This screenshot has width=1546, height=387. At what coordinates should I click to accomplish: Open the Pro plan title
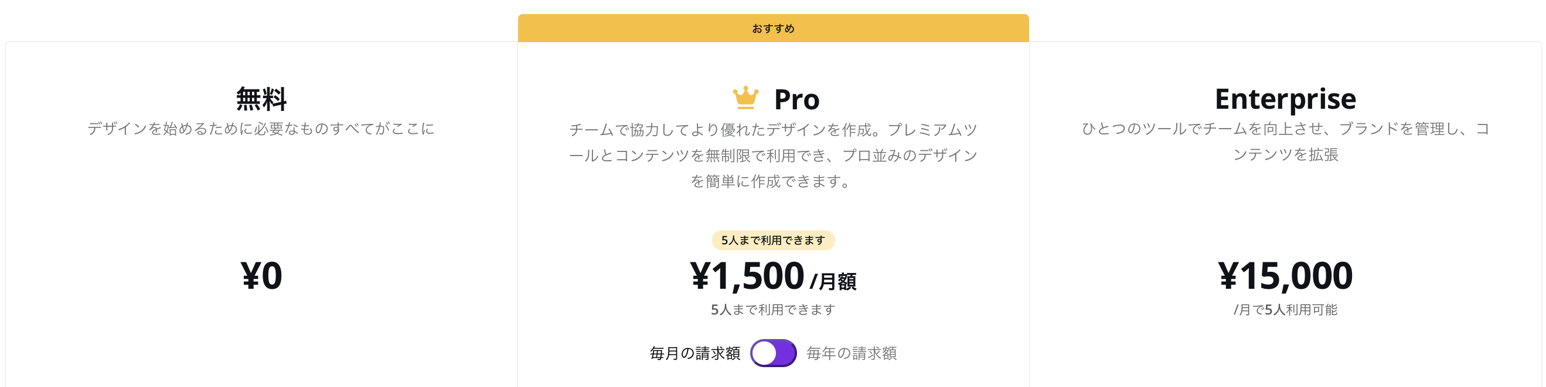pos(796,99)
